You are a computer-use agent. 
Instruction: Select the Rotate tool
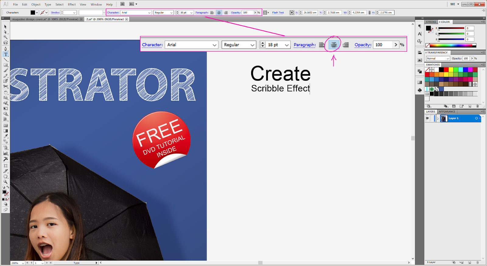[x=5, y=92]
